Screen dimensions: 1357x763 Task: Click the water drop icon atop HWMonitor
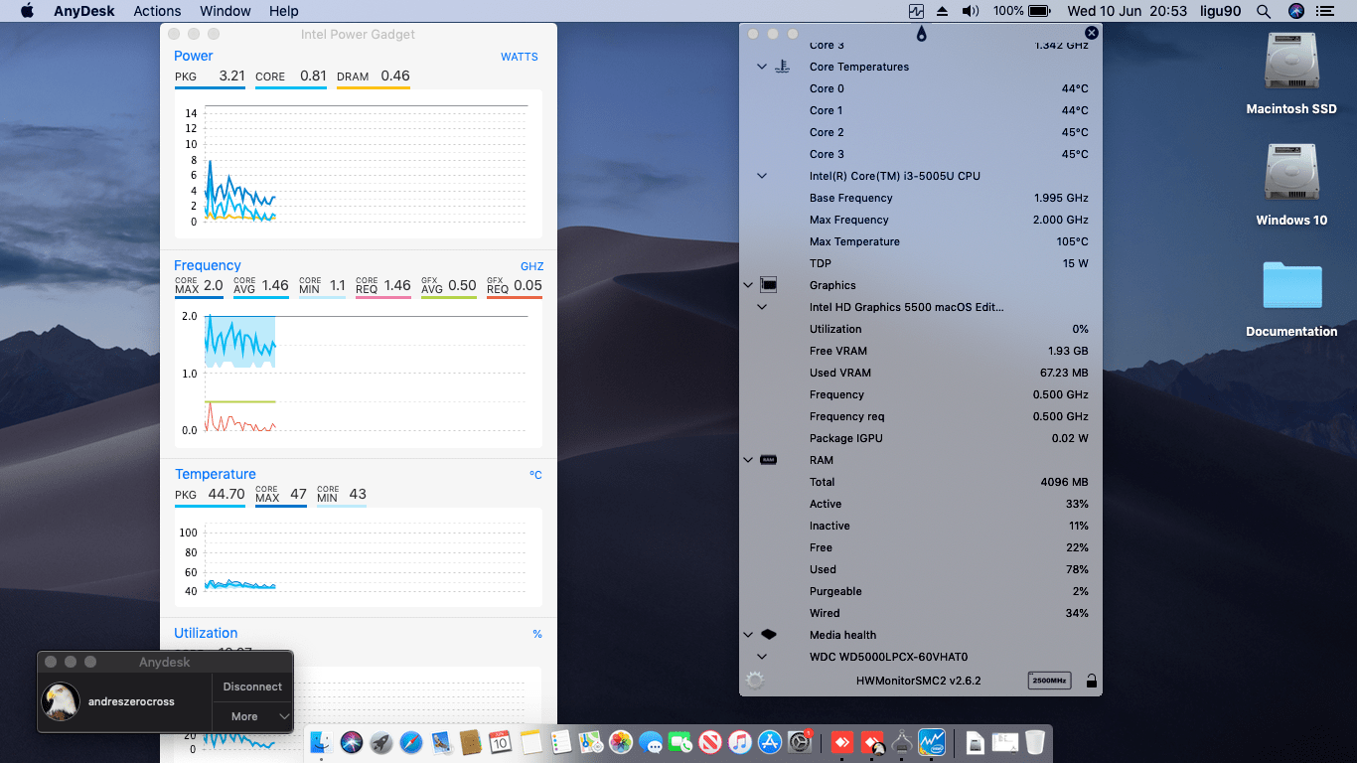[921, 34]
